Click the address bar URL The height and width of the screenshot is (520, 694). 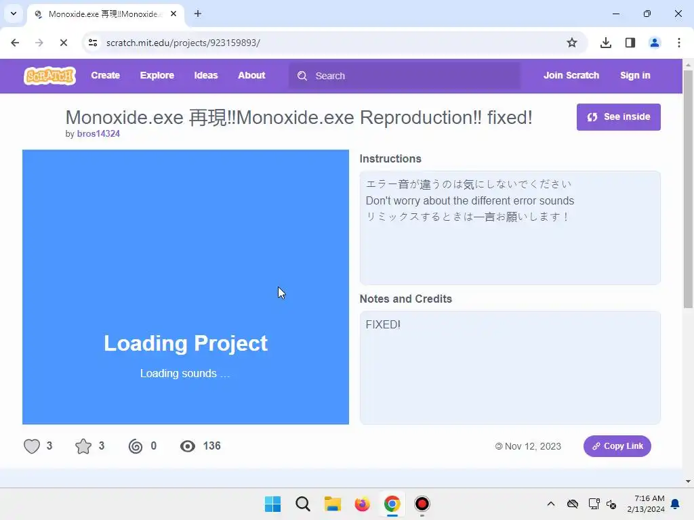point(183,43)
